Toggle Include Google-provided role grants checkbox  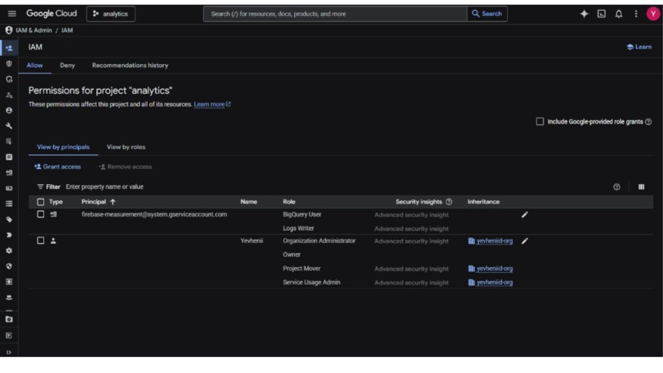click(540, 122)
